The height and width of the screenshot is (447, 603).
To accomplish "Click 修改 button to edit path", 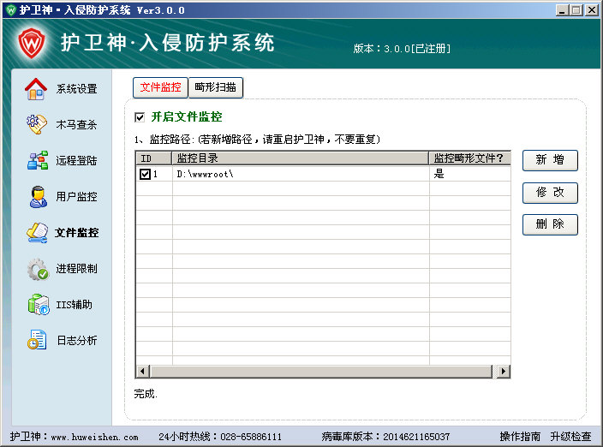I will point(550,193).
